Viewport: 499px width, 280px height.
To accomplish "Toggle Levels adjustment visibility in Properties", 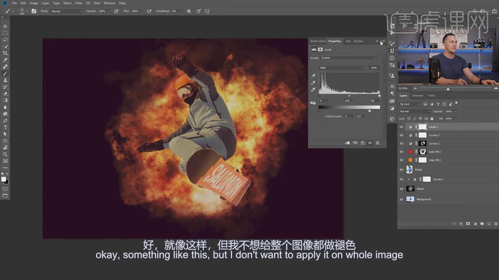I will [370, 143].
